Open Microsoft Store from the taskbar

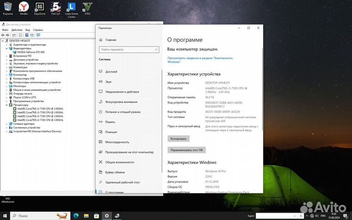click(96, 216)
